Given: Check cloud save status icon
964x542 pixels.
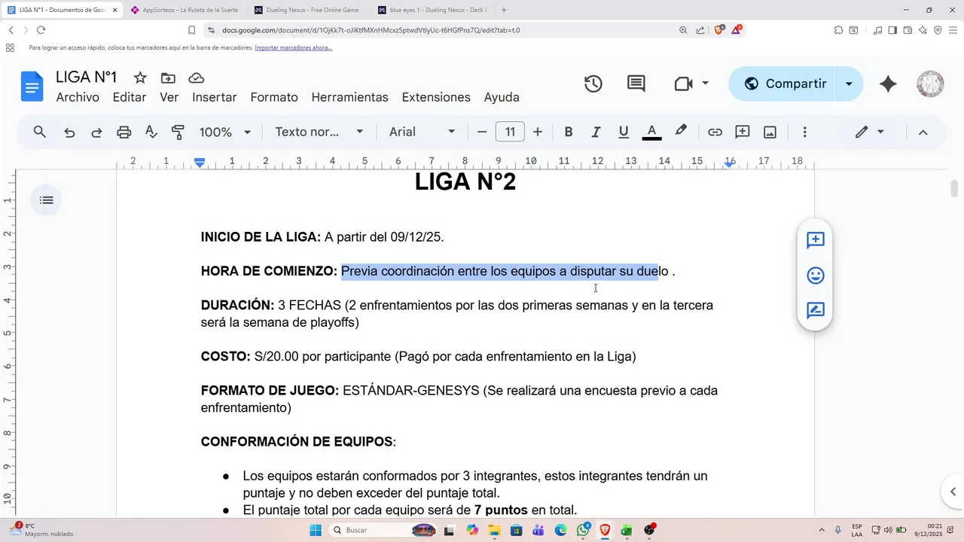Looking at the screenshot, I should pyautogui.click(x=196, y=78).
